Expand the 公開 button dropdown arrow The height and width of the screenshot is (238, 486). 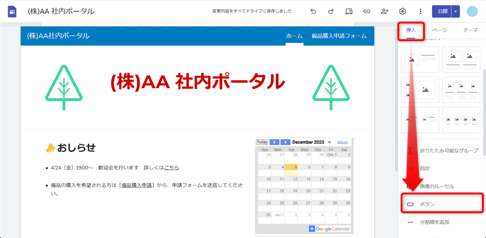point(456,11)
